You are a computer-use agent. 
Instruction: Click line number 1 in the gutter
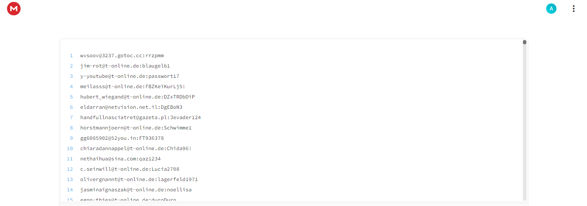tap(71, 55)
